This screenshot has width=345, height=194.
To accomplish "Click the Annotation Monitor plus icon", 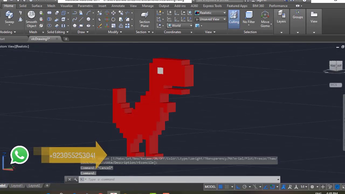I will point(323,187).
